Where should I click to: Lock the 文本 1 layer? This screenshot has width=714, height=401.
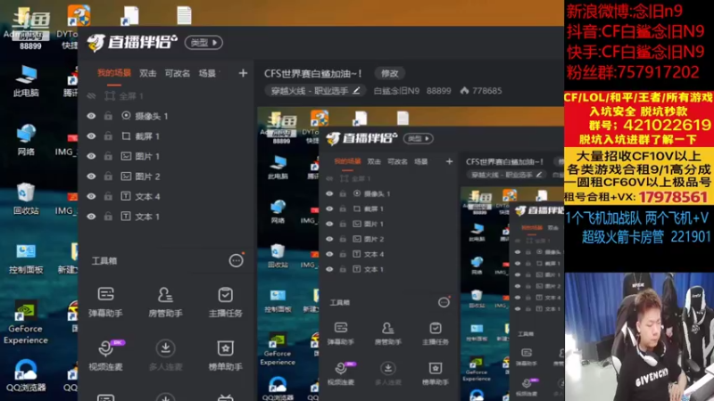108,217
